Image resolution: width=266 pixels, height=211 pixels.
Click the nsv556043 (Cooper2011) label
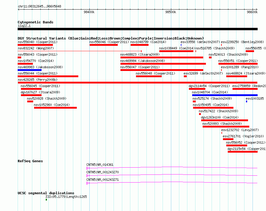tap(38, 54)
